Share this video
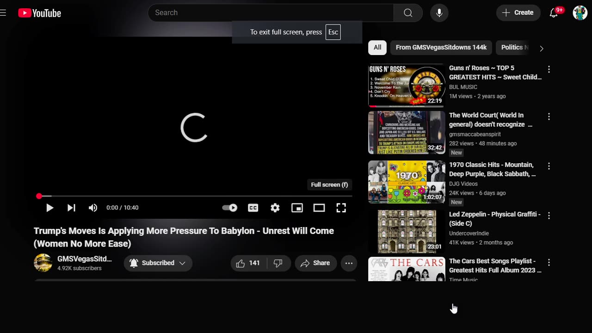Image resolution: width=592 pixels, height=333 pixels. pyautogui.click(x=316, y=263)
